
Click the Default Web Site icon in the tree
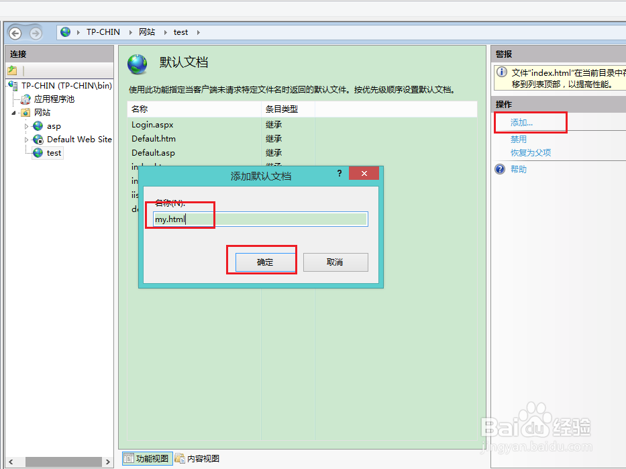pyautogui.click(x=37, y=139)
